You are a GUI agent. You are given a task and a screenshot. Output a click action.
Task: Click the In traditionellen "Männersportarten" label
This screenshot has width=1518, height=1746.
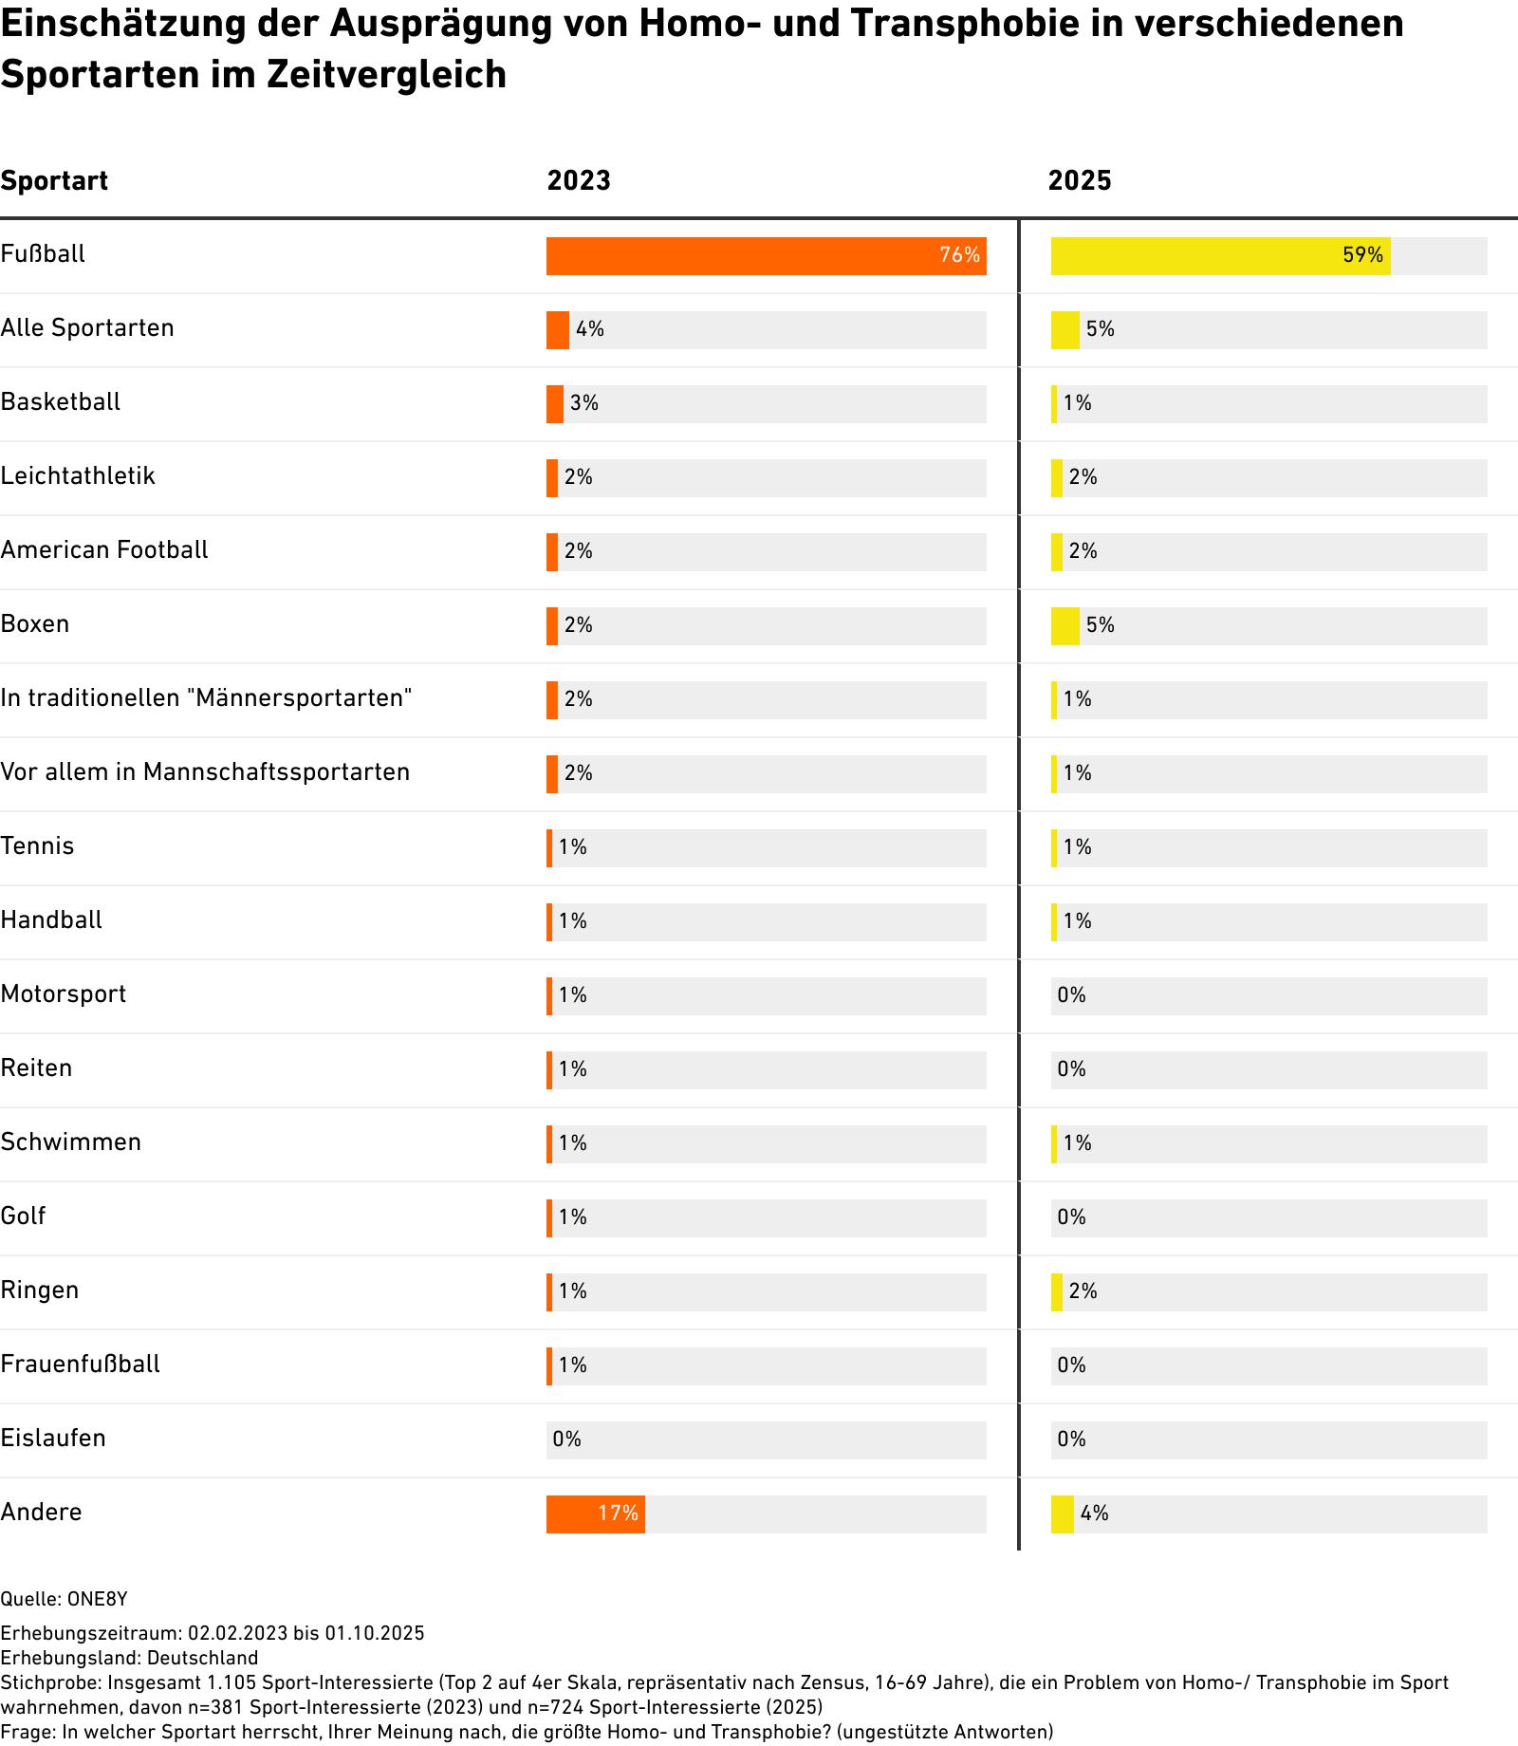point(206,698)
